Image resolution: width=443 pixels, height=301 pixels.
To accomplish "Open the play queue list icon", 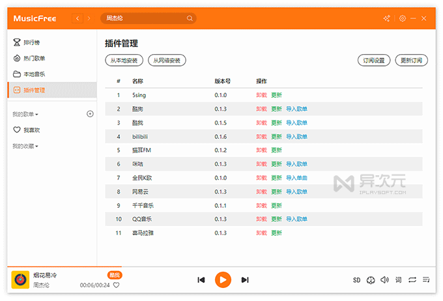I will point(426,279).
